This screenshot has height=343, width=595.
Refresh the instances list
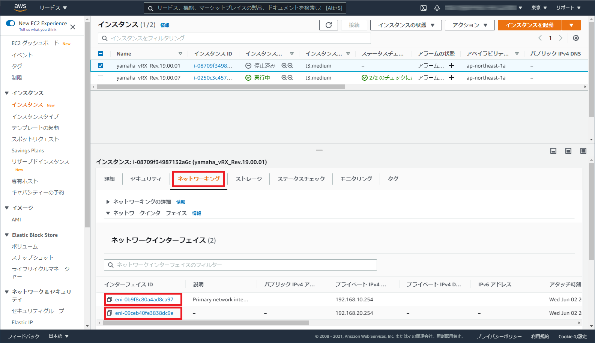[329, 25]
